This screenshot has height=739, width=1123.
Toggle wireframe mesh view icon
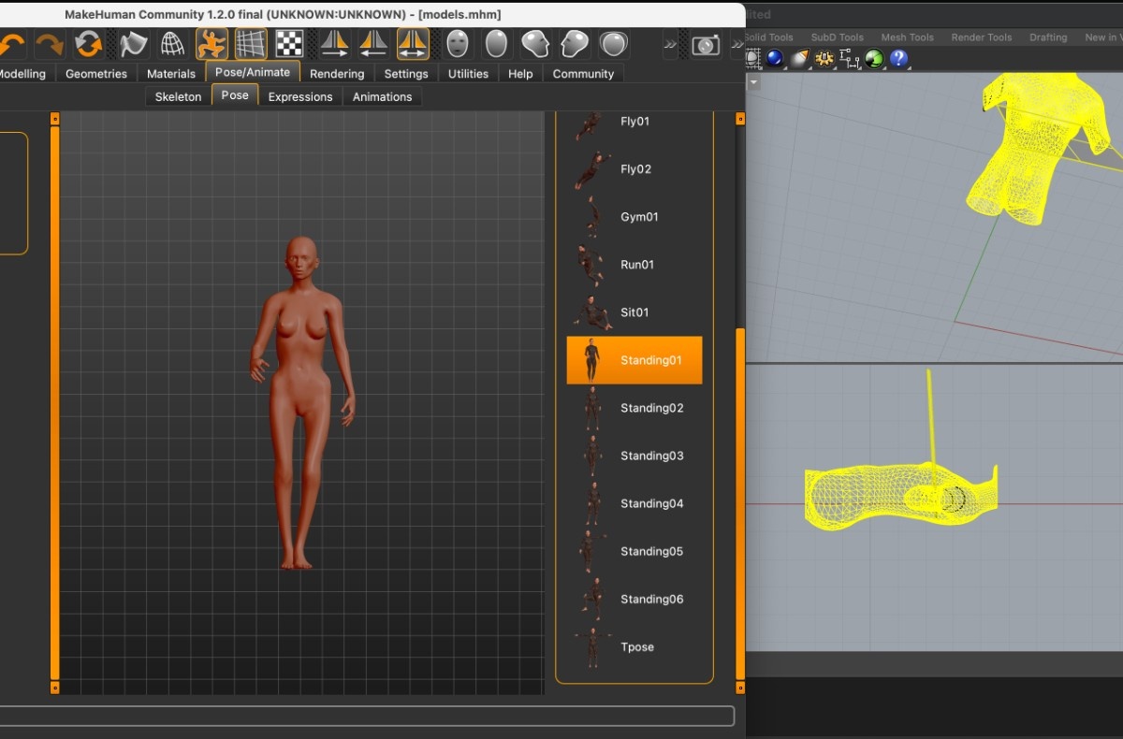coord(172,44)
